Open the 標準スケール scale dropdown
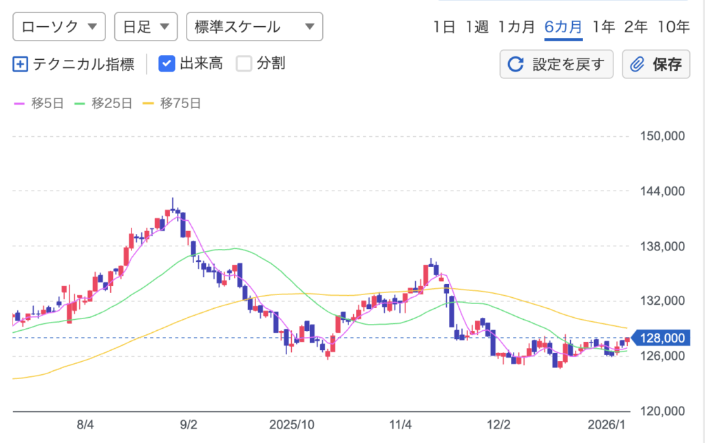The height and width of the screenshot is (443, 705). coord(254,28)
